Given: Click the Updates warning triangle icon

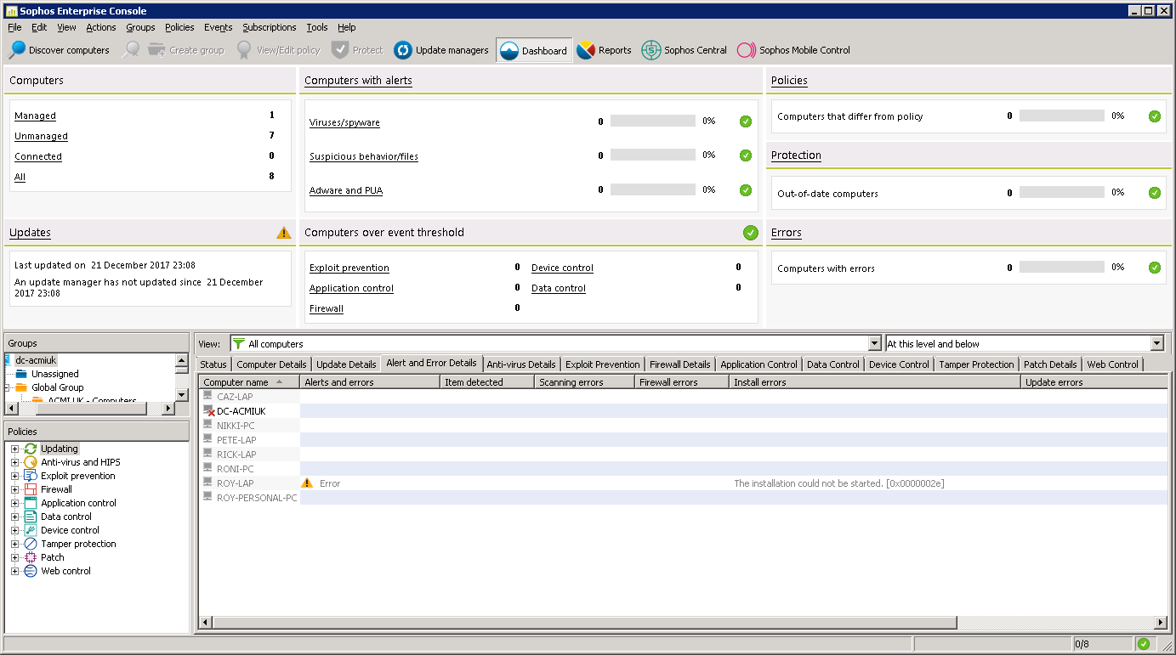Looking at the screenshot, I should [284, 233].
